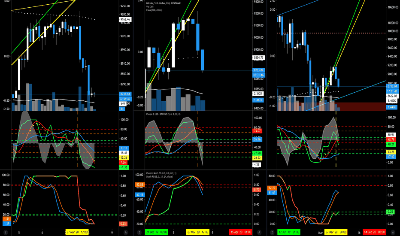Image resolution: width=400 pixels, height=236 pixels.
Task: Click the yellow '07 Mar '20 00:00' date marker
Action: click(x=336, y=232)
